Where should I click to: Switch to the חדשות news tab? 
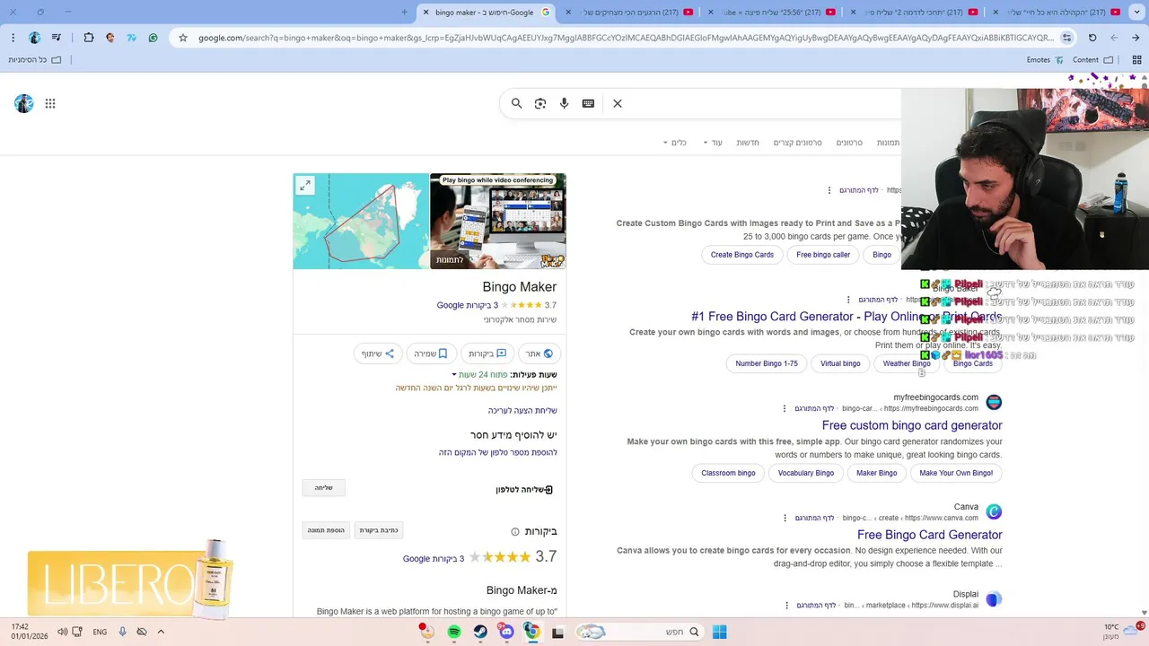click(748, 143)
